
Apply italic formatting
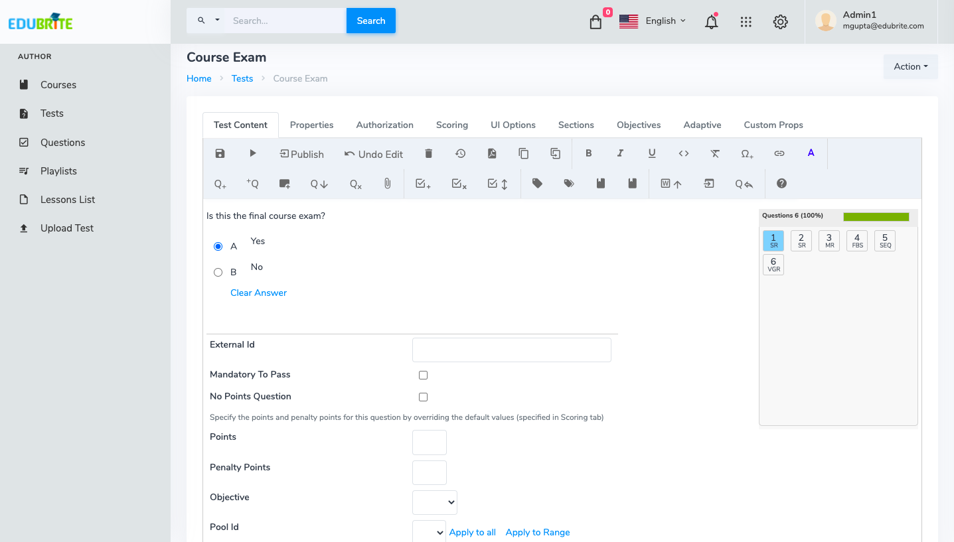[x=620, y=153]
